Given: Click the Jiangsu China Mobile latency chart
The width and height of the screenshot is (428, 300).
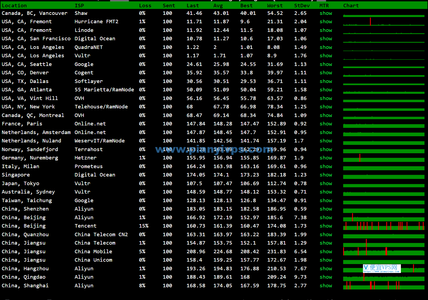Looking at the screenshot, I should coord(384,252).
